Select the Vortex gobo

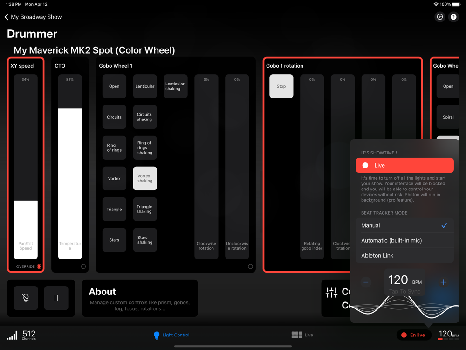coord(114,178)
